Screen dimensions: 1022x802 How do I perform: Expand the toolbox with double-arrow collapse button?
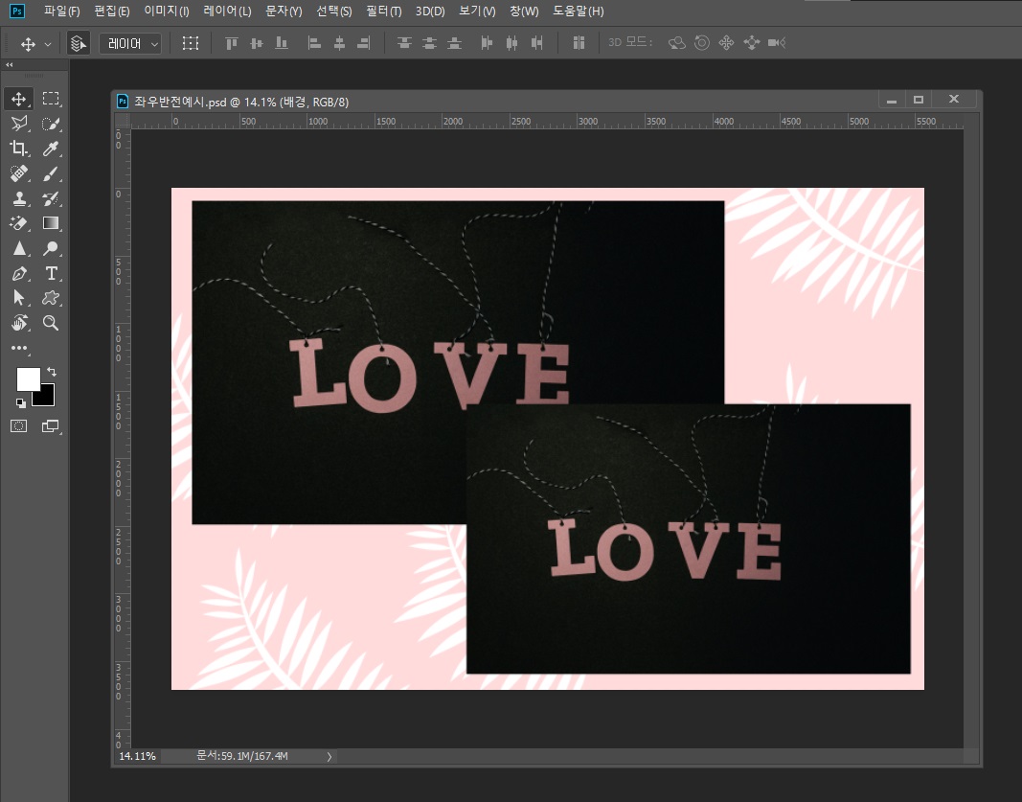(10, 64)
